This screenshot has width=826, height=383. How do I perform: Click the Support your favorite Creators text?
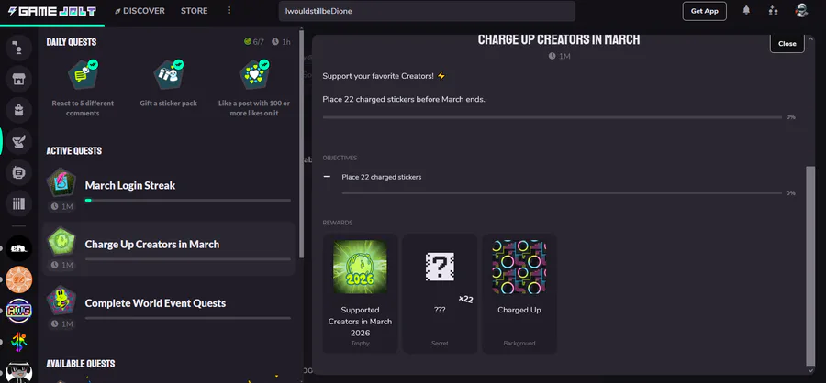click(384, 76)
